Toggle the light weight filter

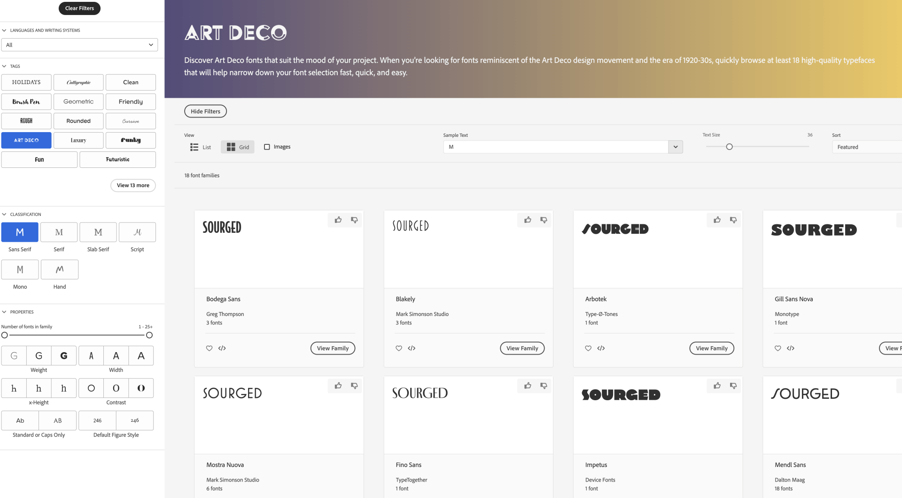tap(14, 356)
